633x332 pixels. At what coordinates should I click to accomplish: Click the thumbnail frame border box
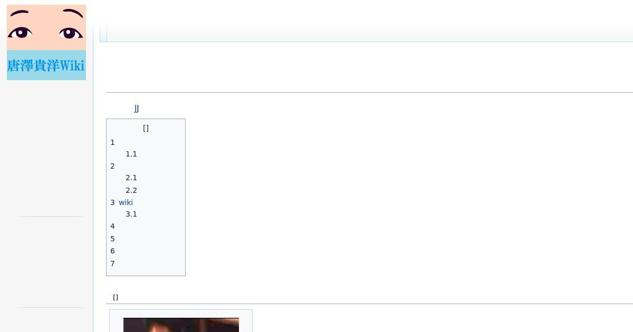(181, 320)
